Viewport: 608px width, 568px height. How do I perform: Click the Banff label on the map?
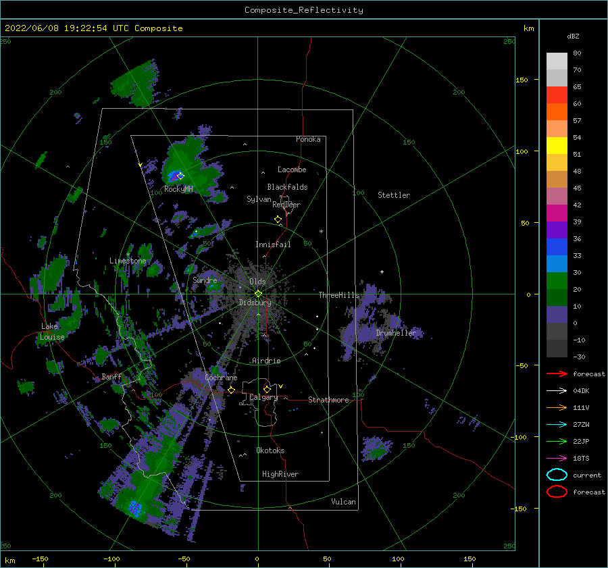coord(111,377)
